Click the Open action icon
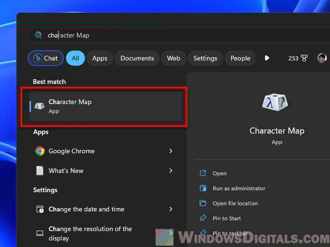 click(x=203, y=173)
